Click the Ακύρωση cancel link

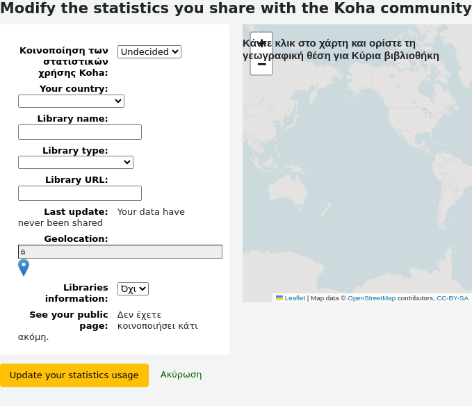(181, 375)
